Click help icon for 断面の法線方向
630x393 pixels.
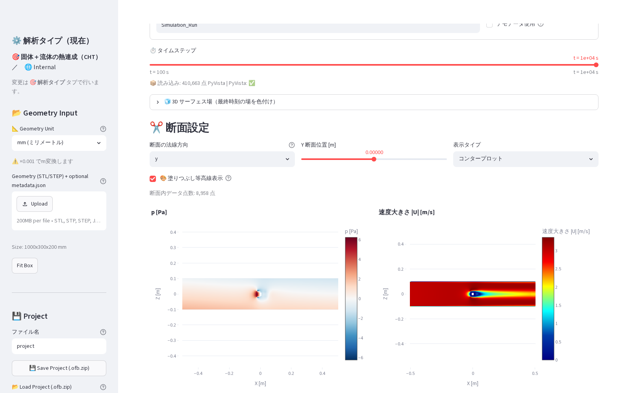292,145
